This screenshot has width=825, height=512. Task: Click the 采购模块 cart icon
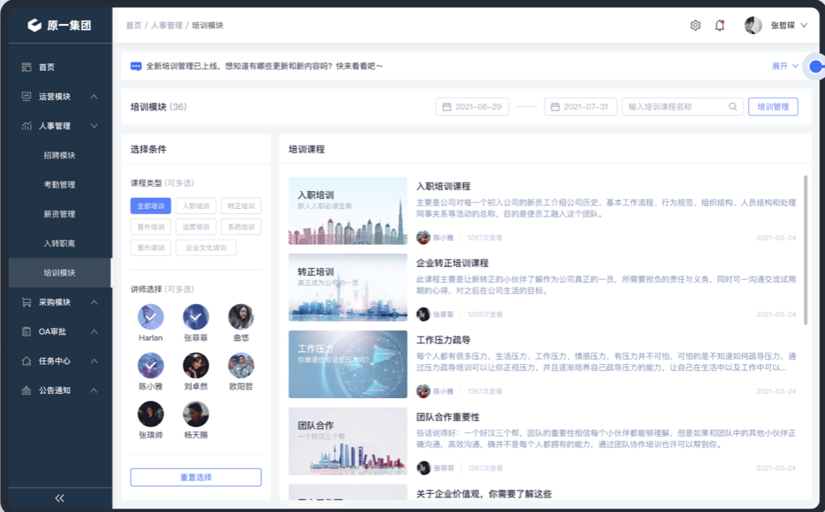tap(27, 302)
